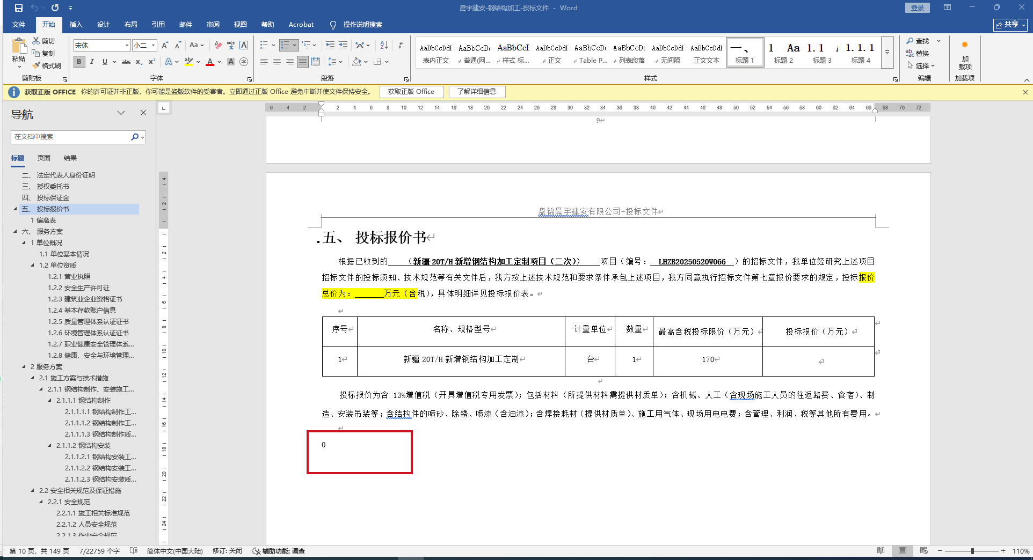Switch to Web Layout view in status bar
Viewport: 1033px width, 560px height.
[x=924, y=551]
